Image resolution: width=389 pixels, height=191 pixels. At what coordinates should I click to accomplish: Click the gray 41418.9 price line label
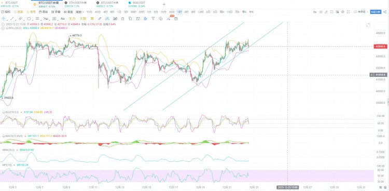click(x=380, y=75)
